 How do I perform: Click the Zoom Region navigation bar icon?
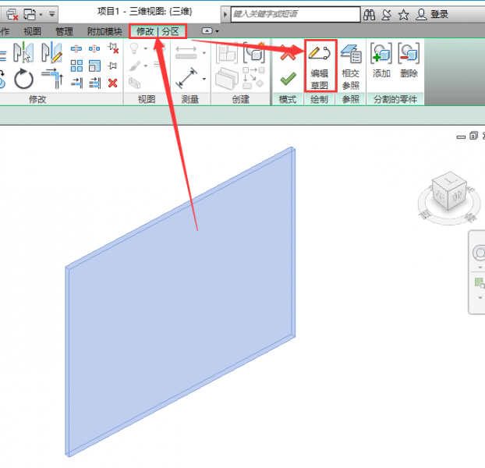pos(480,282)
